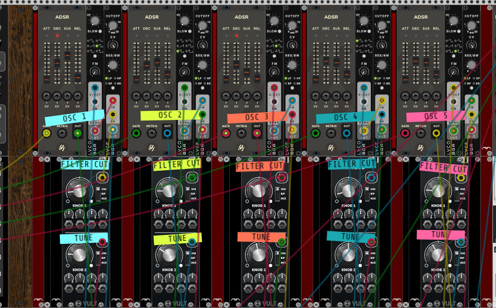The width and height of the screenshot is (496, 308).
Task: Click the REL slider on OSC 3 ADSR
Action: [x=257, y=78]
